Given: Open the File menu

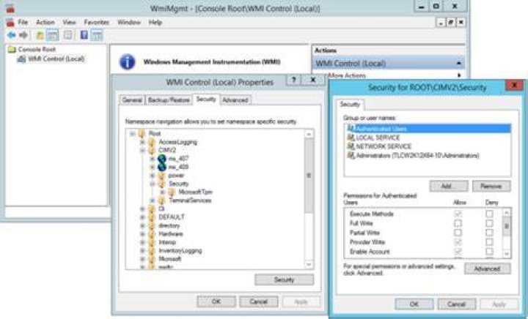Looking at the screenshot, I should [x=23, y=22].
